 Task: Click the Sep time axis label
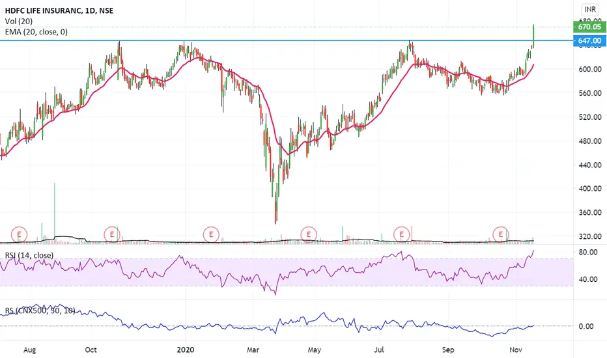point(448,350)
